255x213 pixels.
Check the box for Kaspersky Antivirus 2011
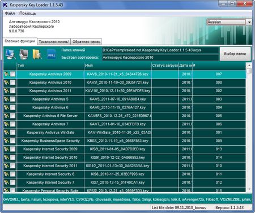pos(12,91)
